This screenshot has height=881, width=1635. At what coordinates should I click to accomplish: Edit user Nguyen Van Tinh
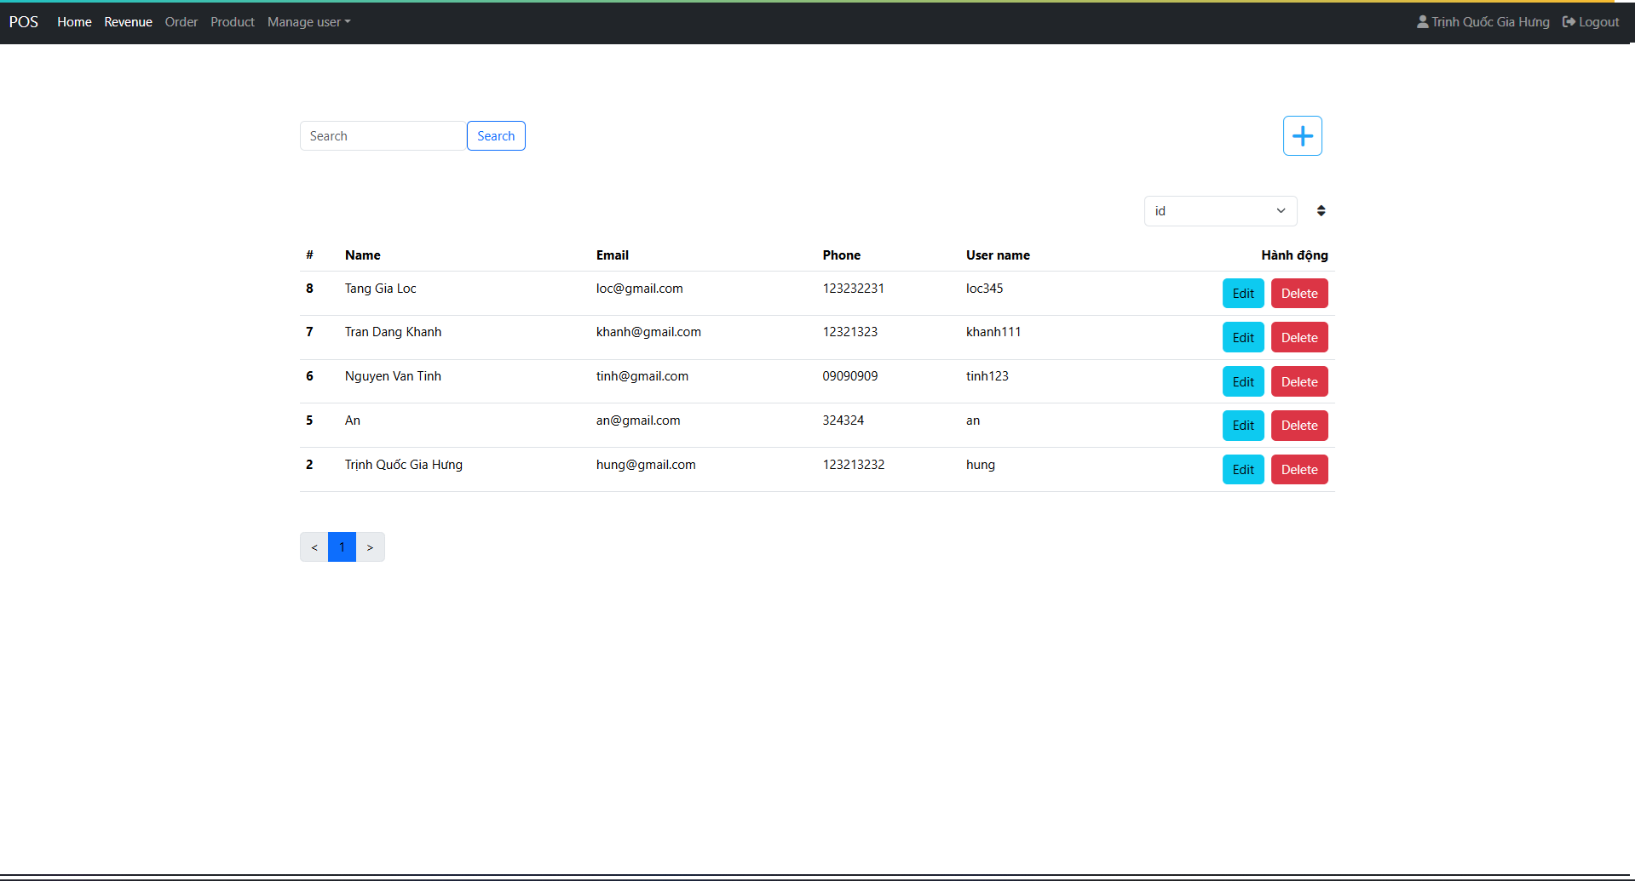tap(1242, 382)
